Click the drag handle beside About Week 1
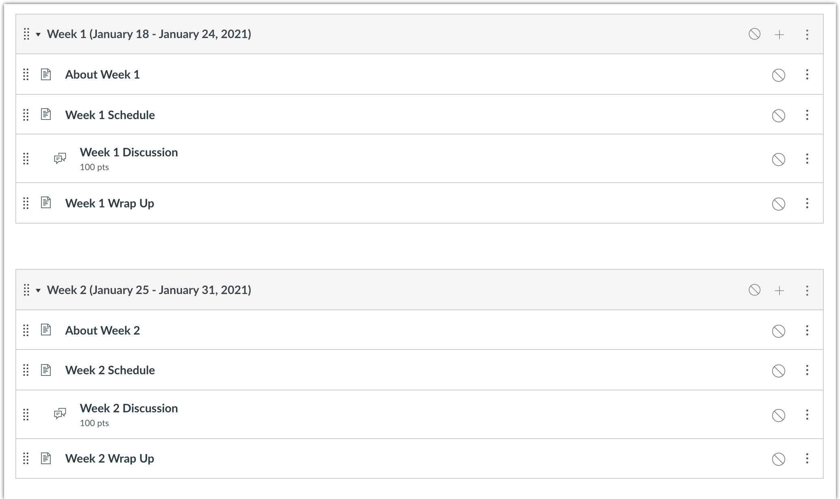The height and width of the screenshot is (499, 840). tap(26, 75)
